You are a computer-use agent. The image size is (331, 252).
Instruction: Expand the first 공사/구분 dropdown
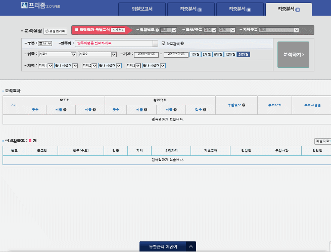pos(210,30)
